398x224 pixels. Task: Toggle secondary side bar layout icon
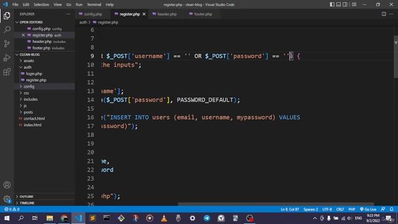point(345,4)
